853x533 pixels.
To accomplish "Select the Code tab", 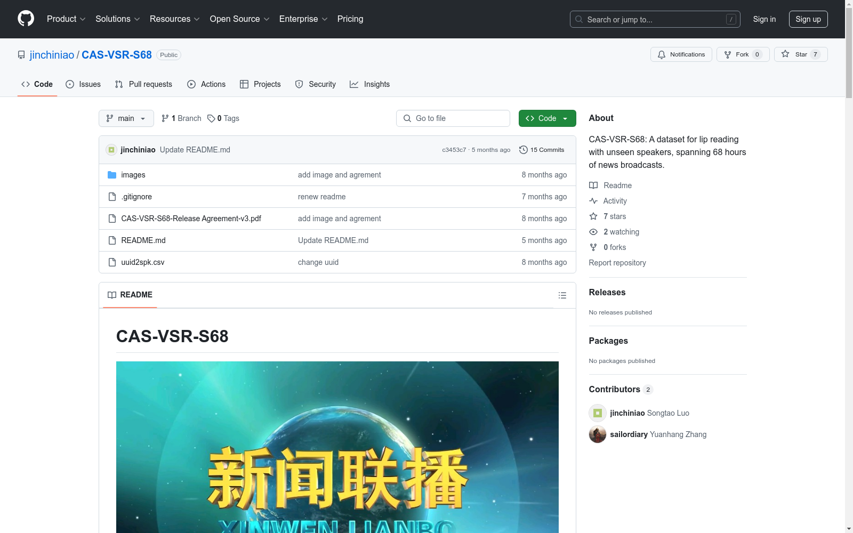I will [x=37, y=84].
